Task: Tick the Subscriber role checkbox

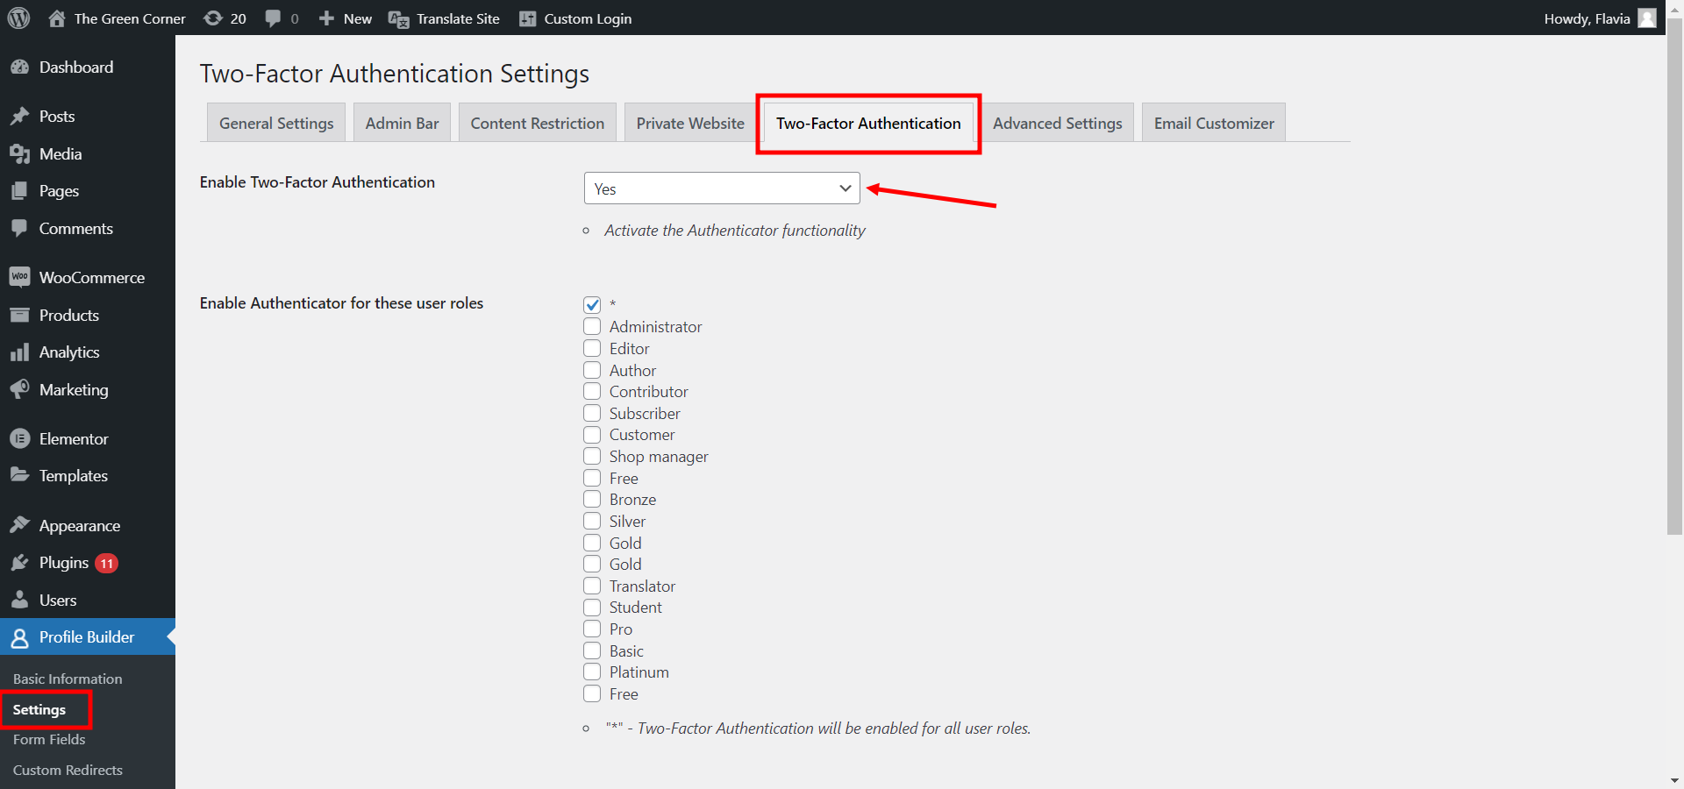Action: [592, 413]
